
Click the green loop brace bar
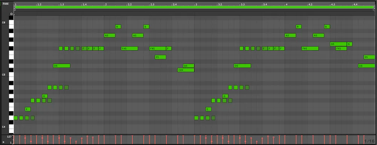tap(195, 7)
